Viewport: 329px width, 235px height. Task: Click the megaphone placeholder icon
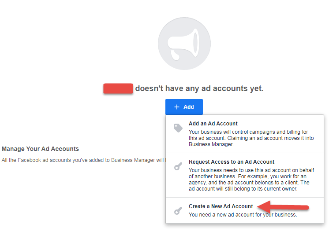(183, 44)
